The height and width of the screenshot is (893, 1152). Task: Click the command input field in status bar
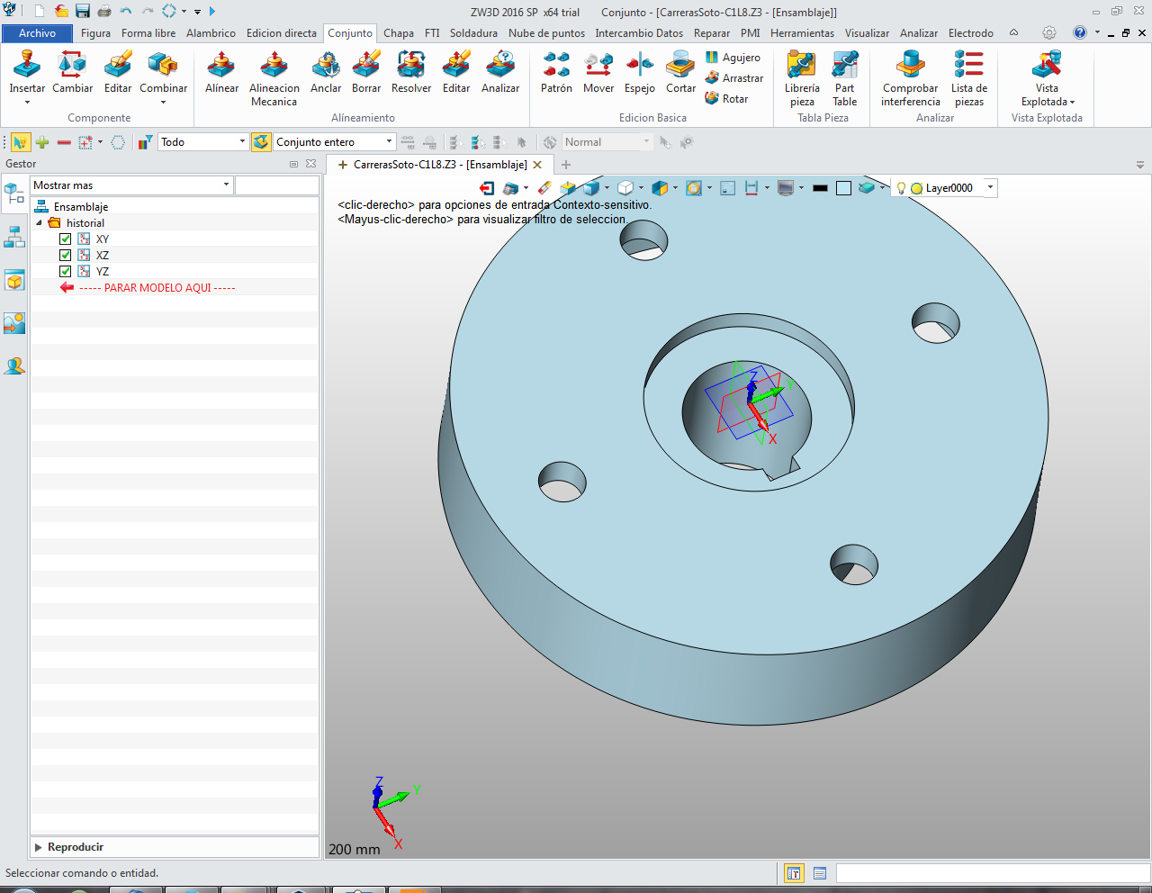click(993, 873)
